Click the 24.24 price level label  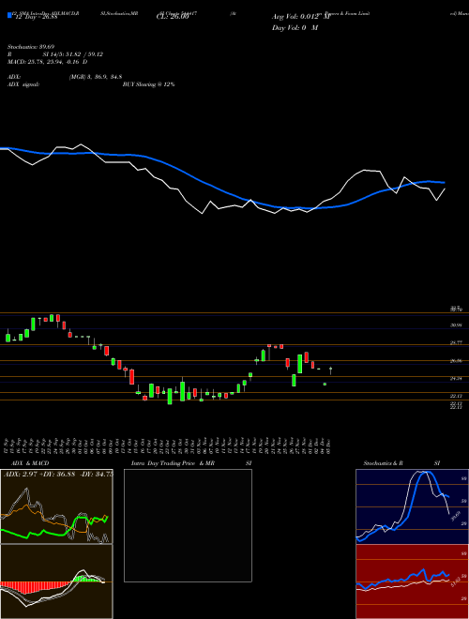456,379
